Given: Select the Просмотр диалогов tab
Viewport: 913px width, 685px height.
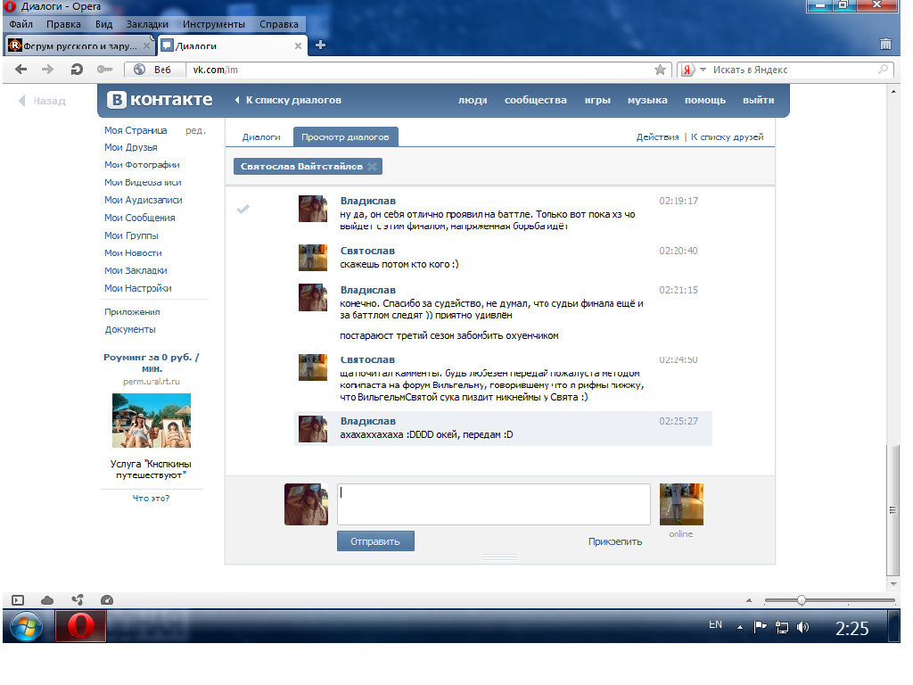Looking at the screenshot, I should click(x=345, y=136).
